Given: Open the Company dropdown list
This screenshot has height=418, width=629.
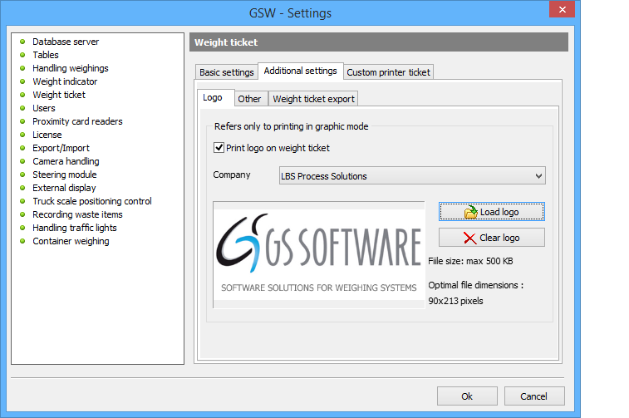Looking at the screenshot, I should point(538,176).
